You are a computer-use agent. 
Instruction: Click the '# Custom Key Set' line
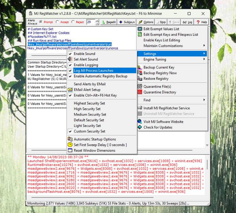[x=40, y=29]
